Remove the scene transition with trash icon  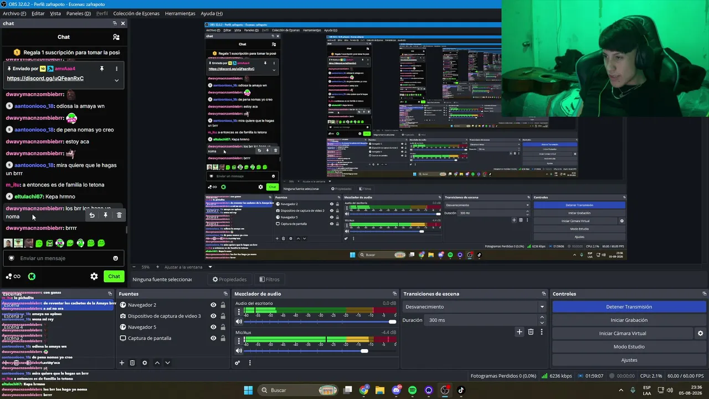tap(531, 332)
